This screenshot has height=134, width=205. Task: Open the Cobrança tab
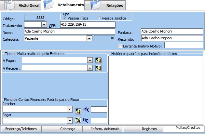point(61,129)
